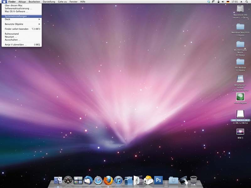Select the My HDTracks Music folder
This screenshot has height=188, width=251.
[x=240, y=44]
